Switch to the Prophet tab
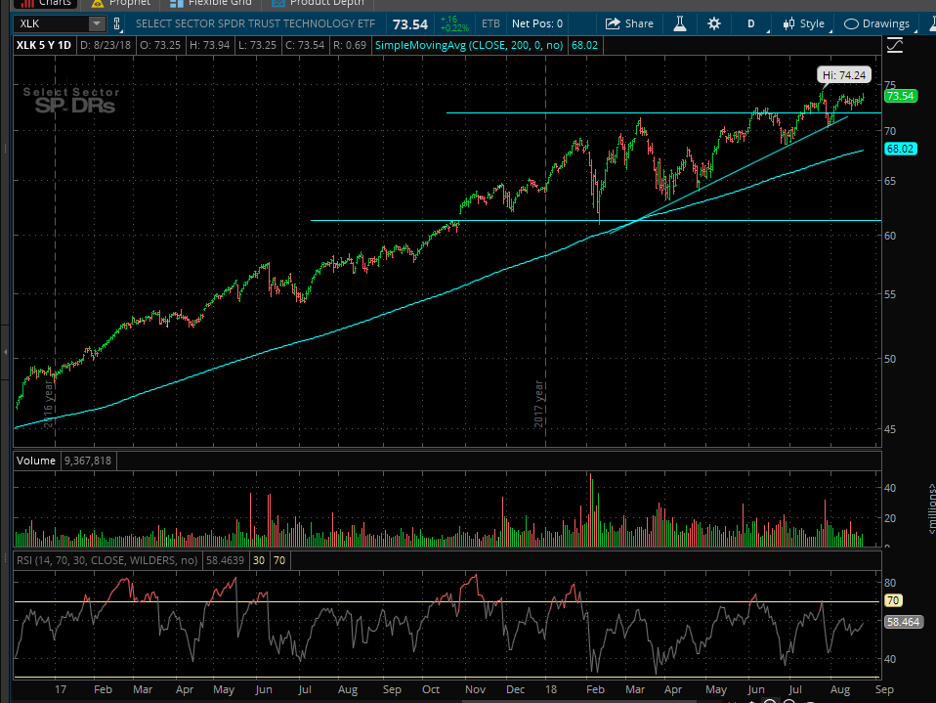This screenshot has width=936, height=703. click(x=121, y=4)
